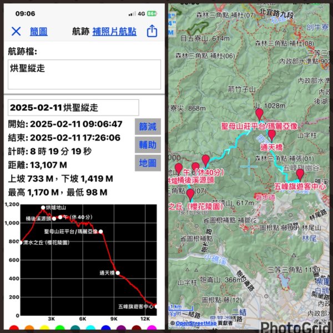Pick the bright green color swatch
Viewport: 333px width, 333px height.
60,327
